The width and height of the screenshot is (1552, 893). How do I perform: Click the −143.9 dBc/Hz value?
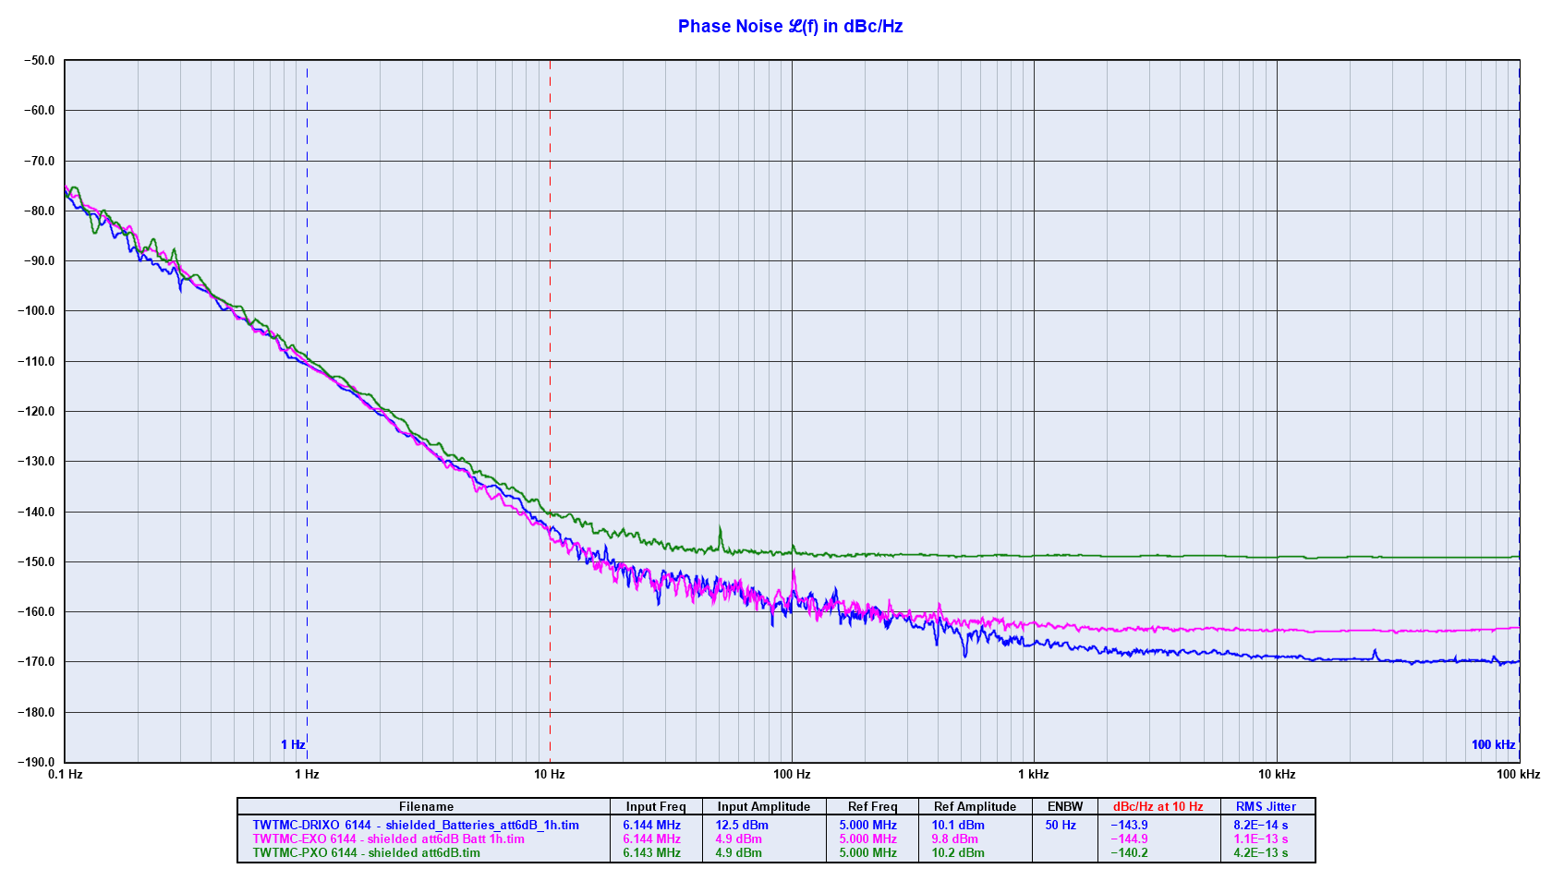1129,826
